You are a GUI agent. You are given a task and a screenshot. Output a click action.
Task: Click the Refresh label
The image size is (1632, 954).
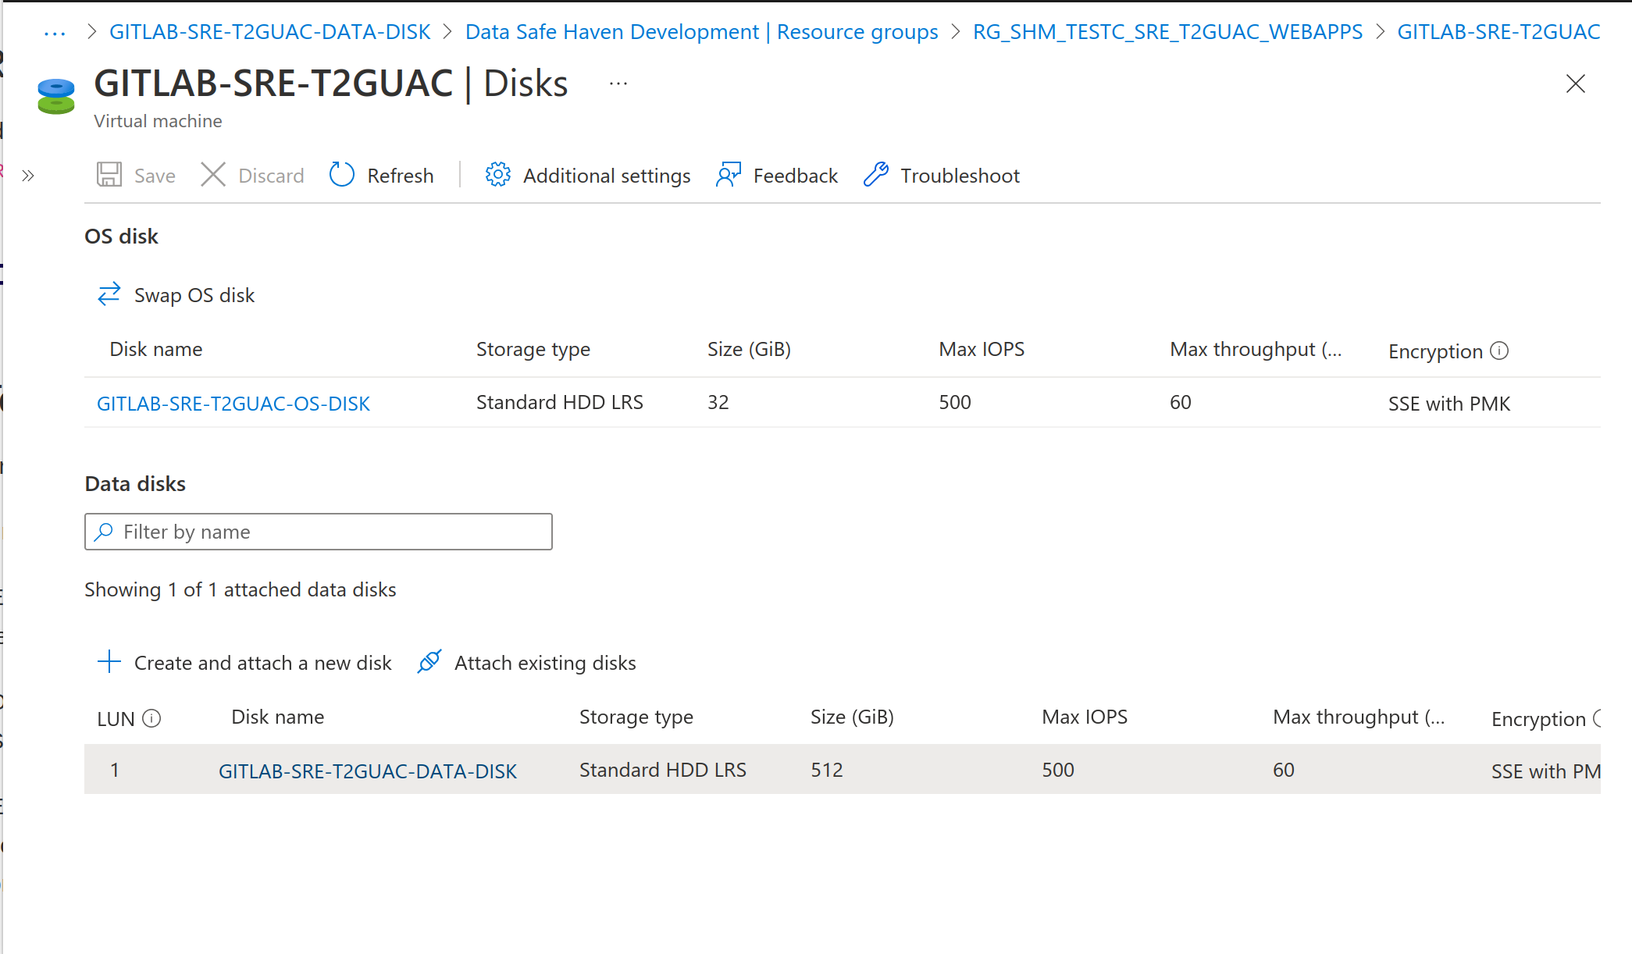401,176
